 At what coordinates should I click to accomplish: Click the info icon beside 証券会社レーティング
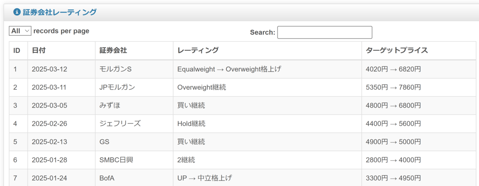tap(17, 12)
